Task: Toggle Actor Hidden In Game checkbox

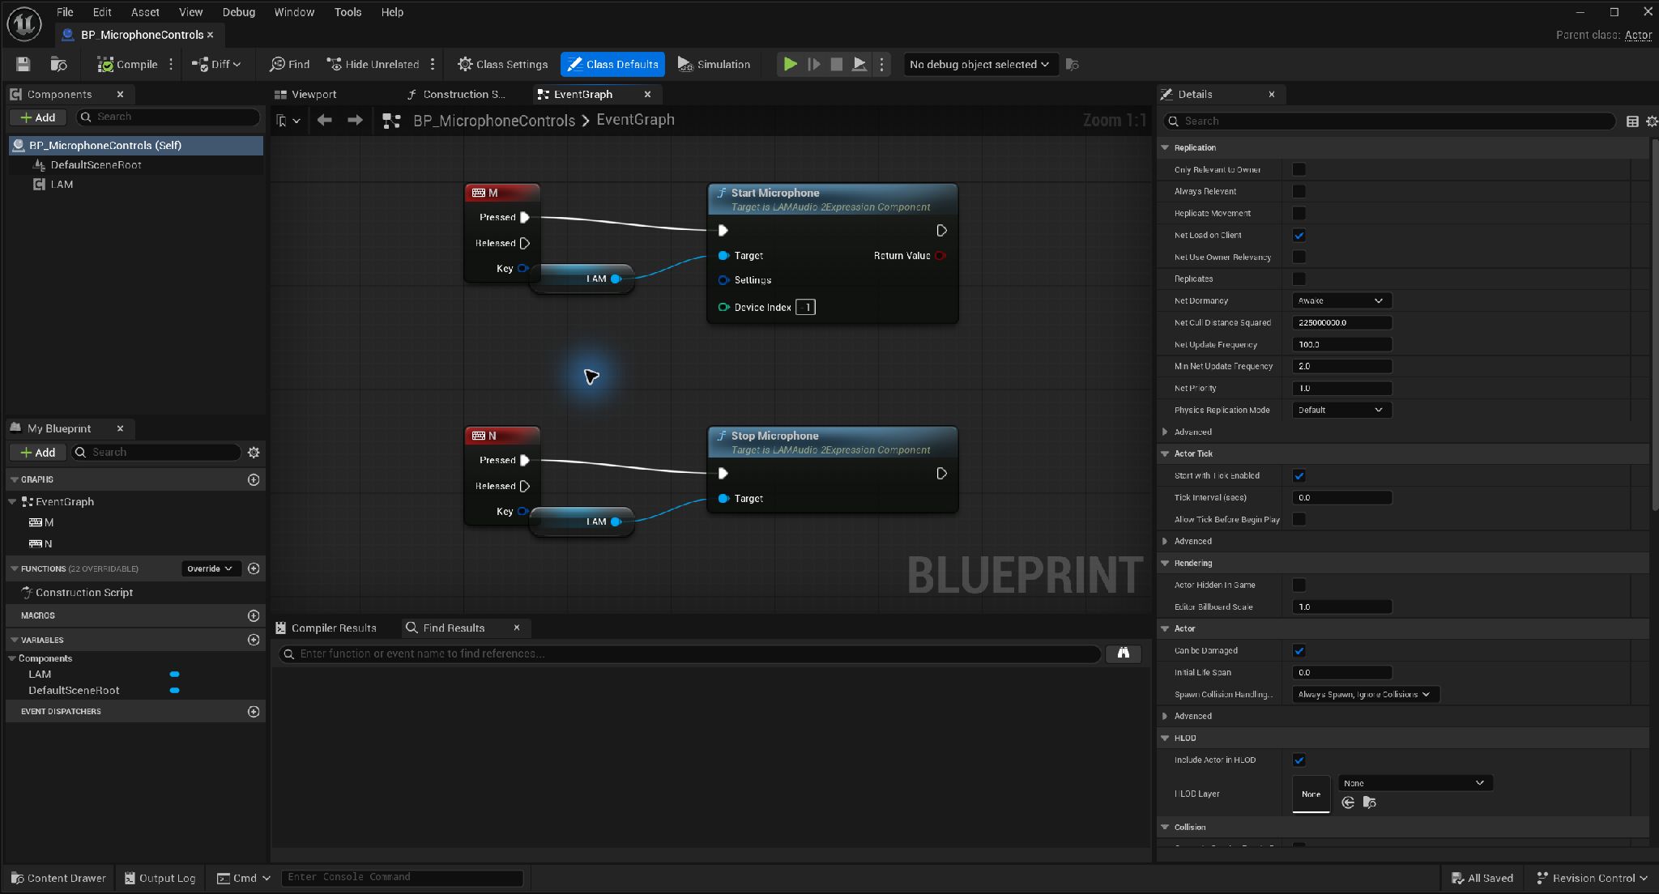Action: (x=1299, y=585)
